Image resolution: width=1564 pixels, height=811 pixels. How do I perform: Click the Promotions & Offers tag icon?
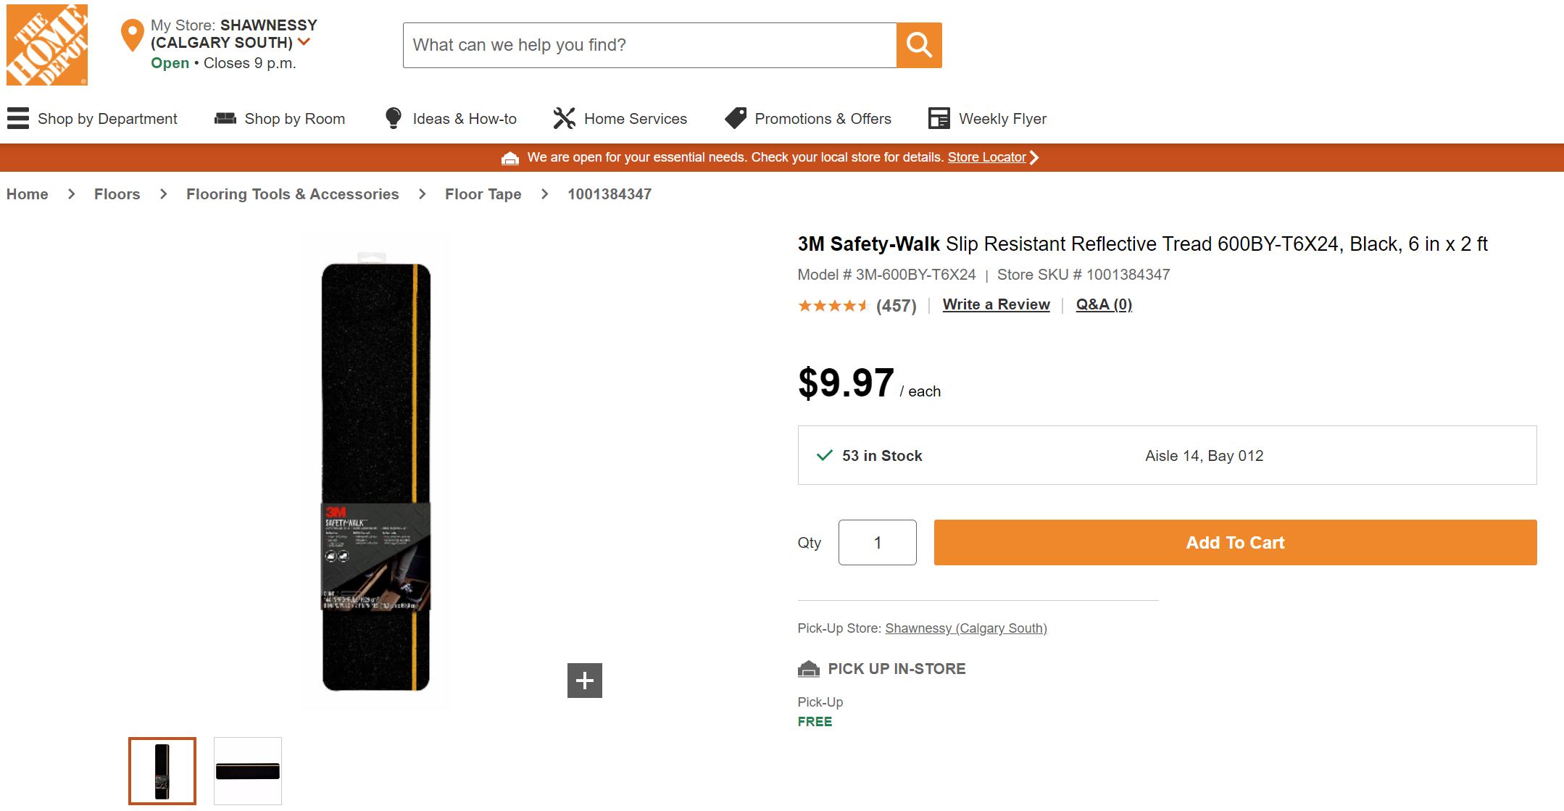coord(736,118)
